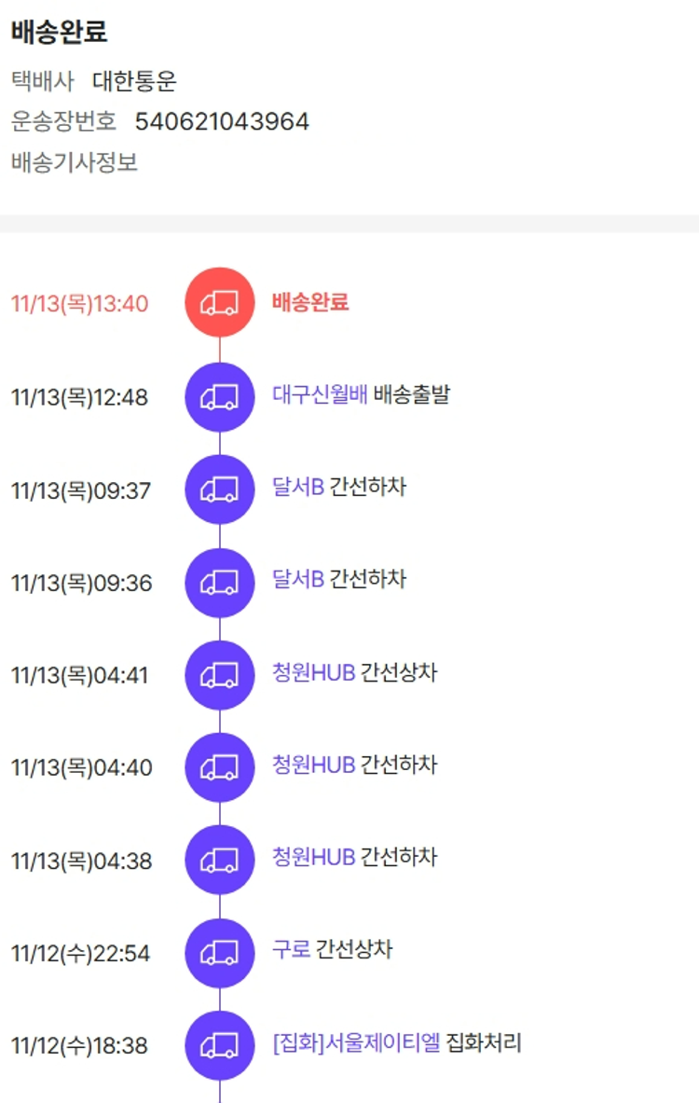
Task: Click truck icon beside 서울제이티엘 집화처리
Action: pos(219,1045)
